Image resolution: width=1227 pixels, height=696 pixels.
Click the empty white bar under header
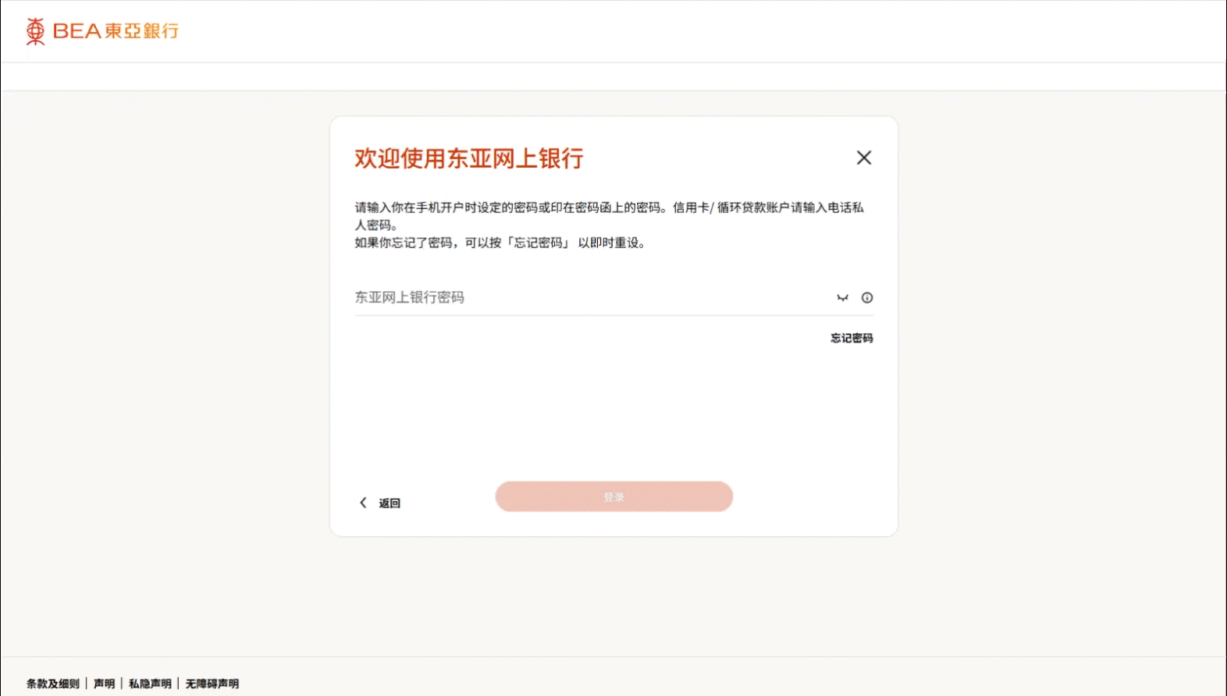tap(613, 76)
